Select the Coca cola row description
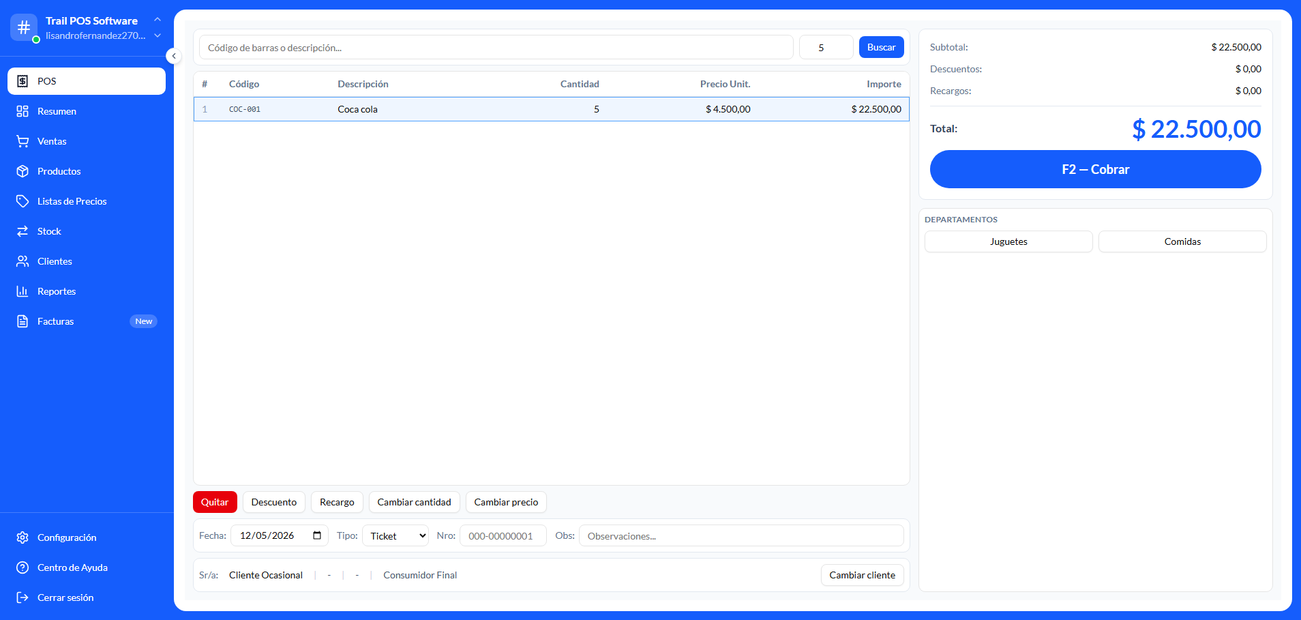Image resolution: width=1301 pixels, height=620 pixels. [358, 109]
